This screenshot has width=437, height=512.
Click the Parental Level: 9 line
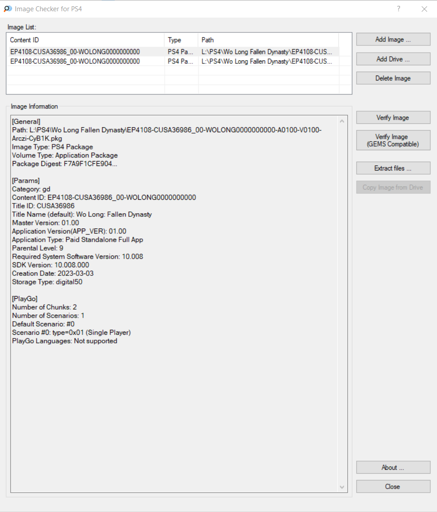pyautogui.click(x=37, y=248)
